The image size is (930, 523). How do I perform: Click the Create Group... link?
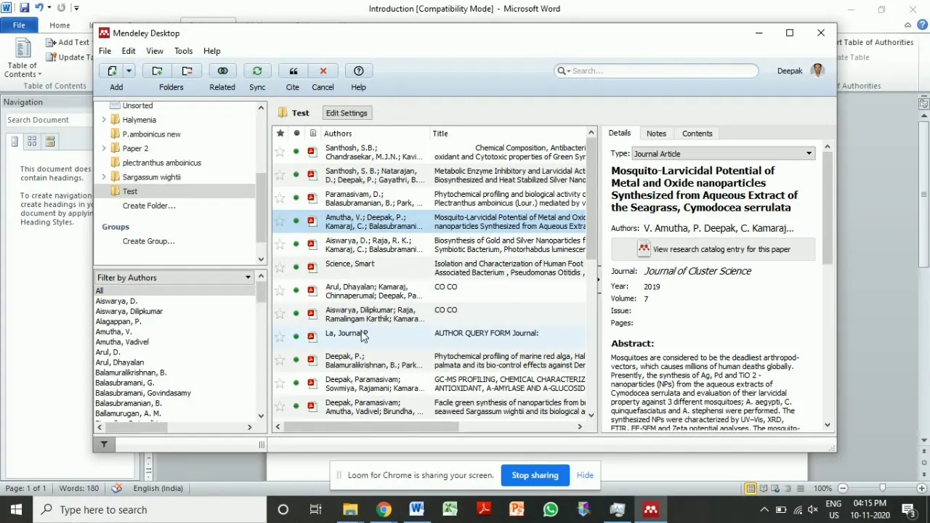click(148, 241)
